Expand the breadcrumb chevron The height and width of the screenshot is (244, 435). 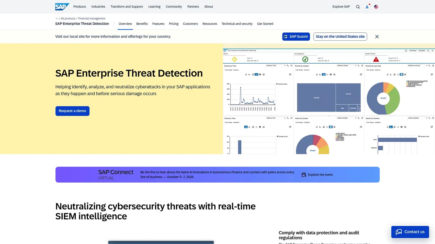[57, 19]
